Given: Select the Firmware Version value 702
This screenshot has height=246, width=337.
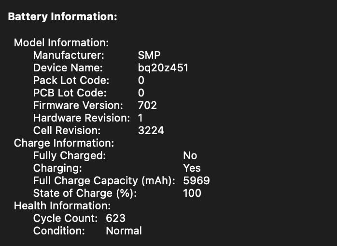Looking at the screenshot, I should pos(147,105).
